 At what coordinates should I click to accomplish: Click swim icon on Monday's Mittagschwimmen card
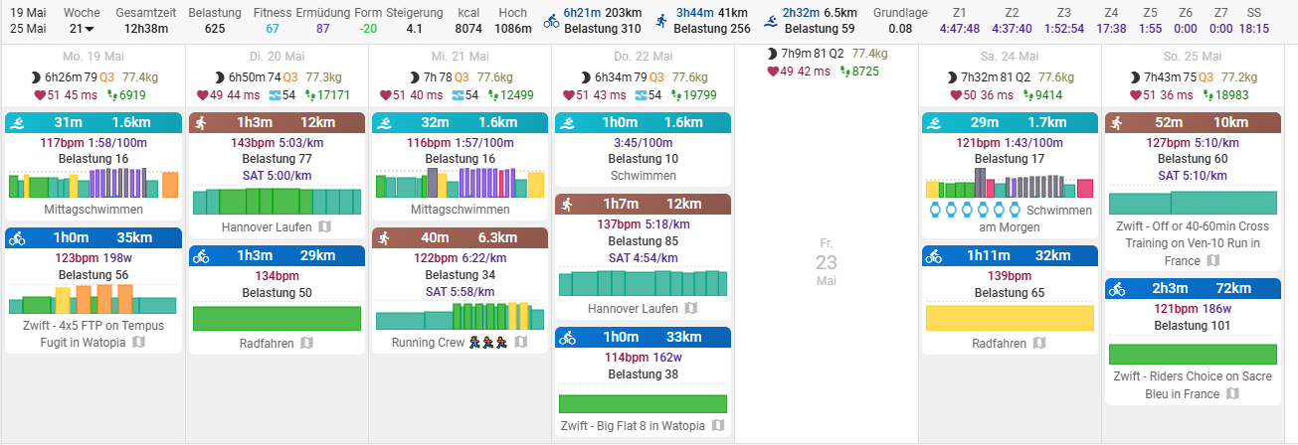click(x=17, y=123)
